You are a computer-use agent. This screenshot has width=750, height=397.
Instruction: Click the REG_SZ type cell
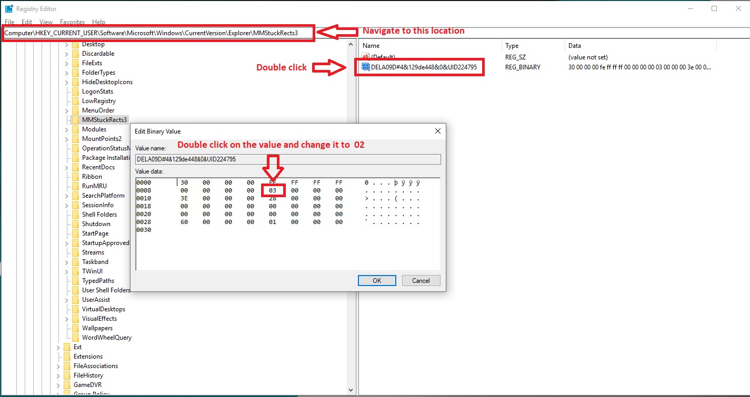click(x=515, y=57)
